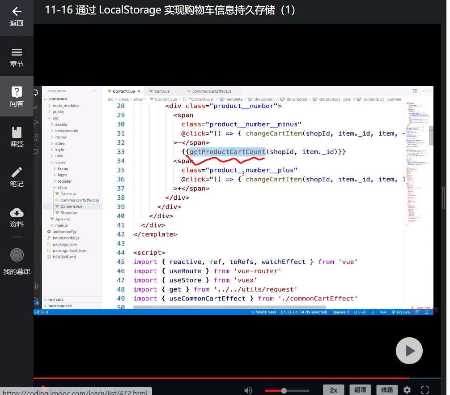Switch to the Content.vue editor tab
The width and height of the screenshot is (450, 395).
124,91
